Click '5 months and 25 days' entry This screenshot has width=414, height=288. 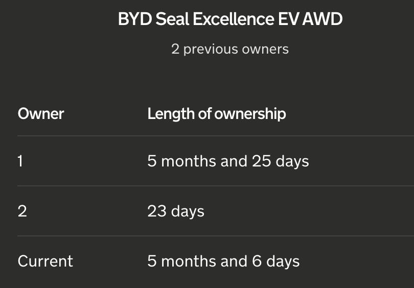[228, 161]
